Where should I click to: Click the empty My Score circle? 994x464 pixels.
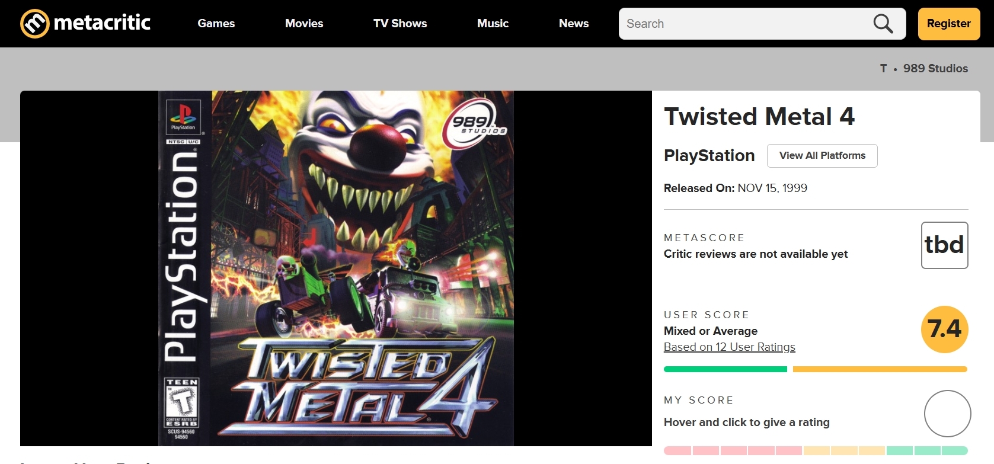947,414
